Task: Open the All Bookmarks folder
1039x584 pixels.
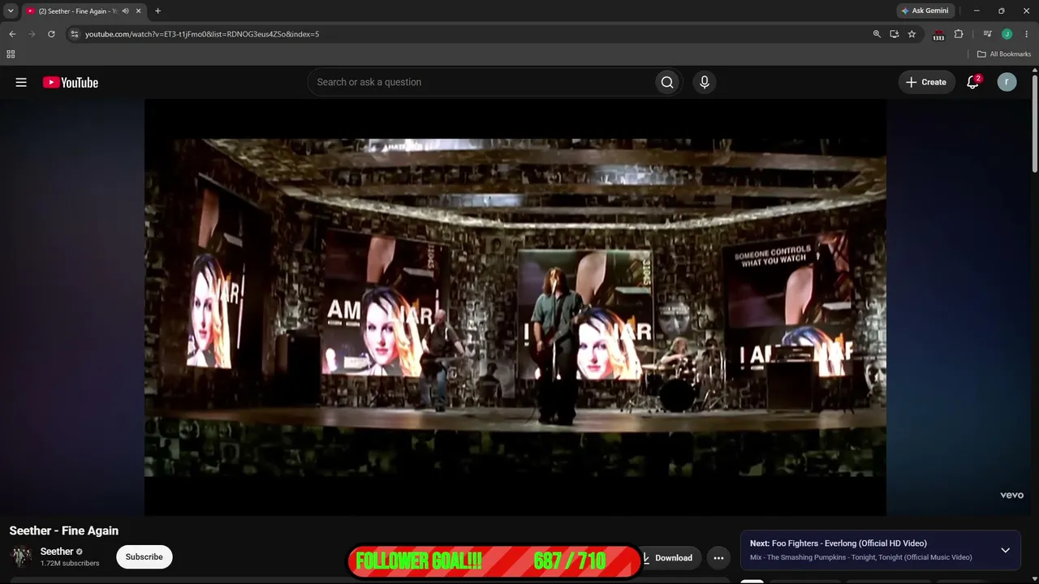Action: tap(1004, 54)
